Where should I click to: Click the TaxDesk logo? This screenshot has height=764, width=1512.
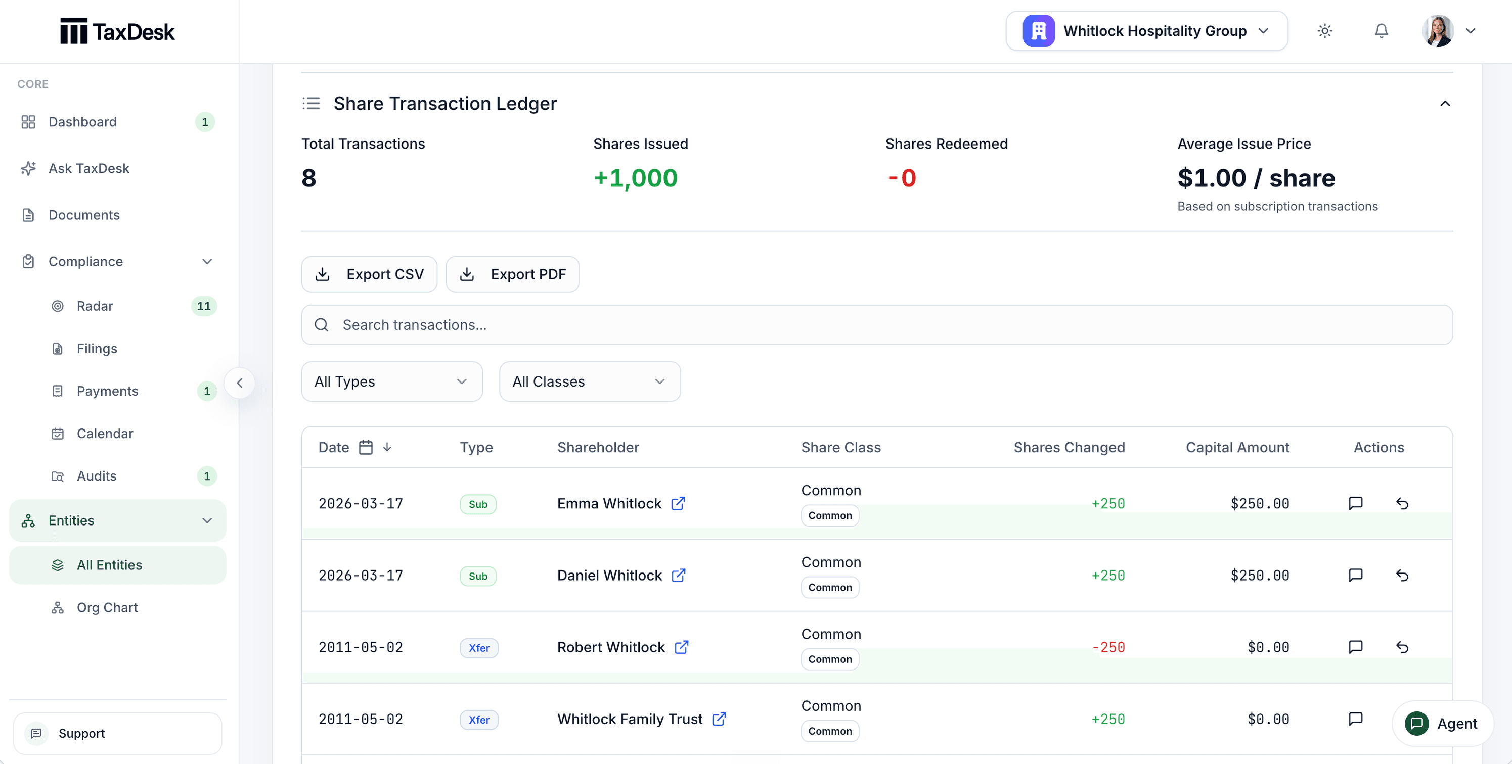(x=117, y=32)
